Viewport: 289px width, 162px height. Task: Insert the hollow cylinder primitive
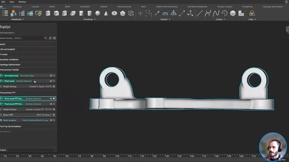pyautogui.click(x=89, y=13)
